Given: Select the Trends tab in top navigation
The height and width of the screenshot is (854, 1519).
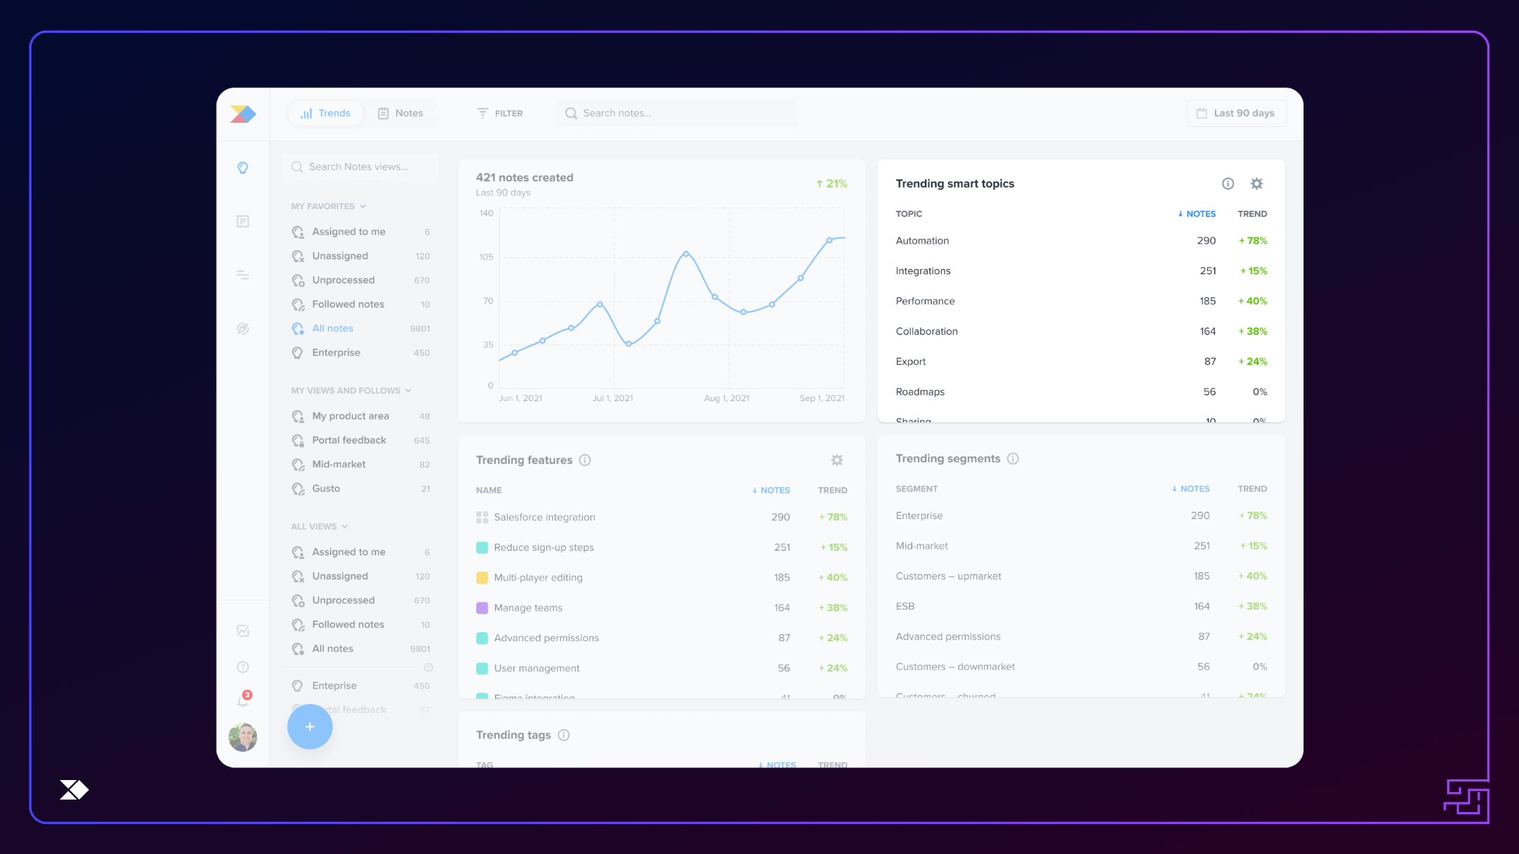Looking at the screenshot, I should point(324,113).
